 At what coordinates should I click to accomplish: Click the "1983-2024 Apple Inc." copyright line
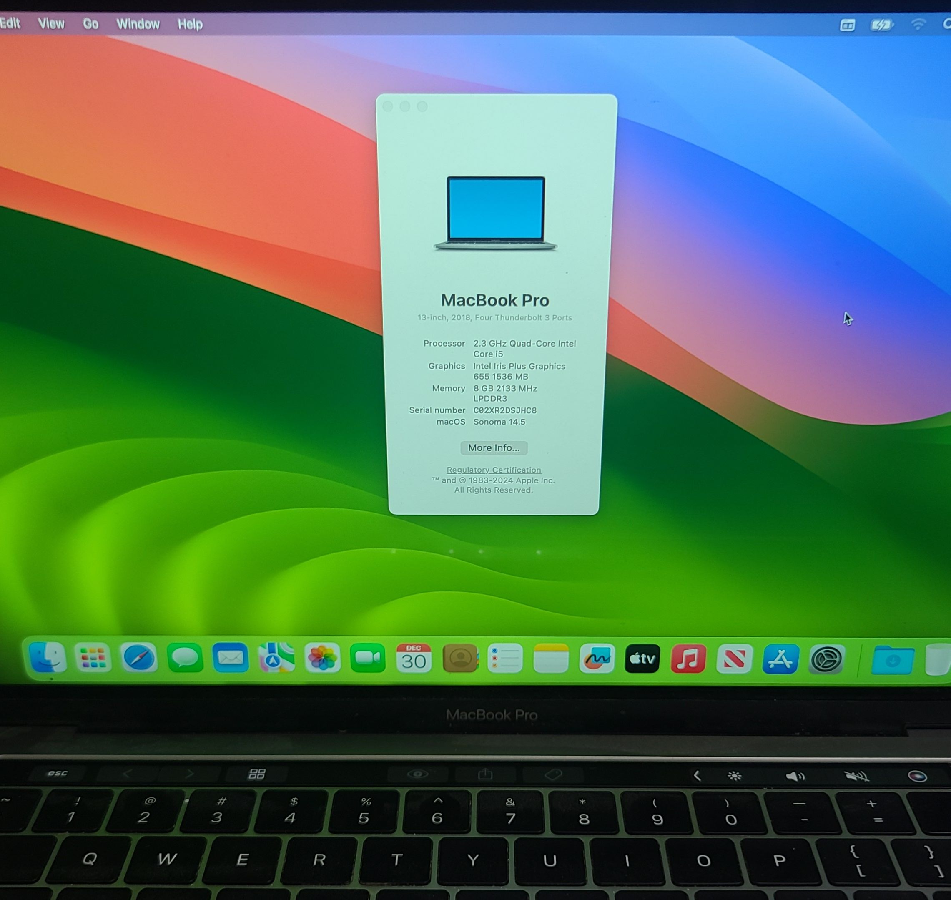(494, 480)
